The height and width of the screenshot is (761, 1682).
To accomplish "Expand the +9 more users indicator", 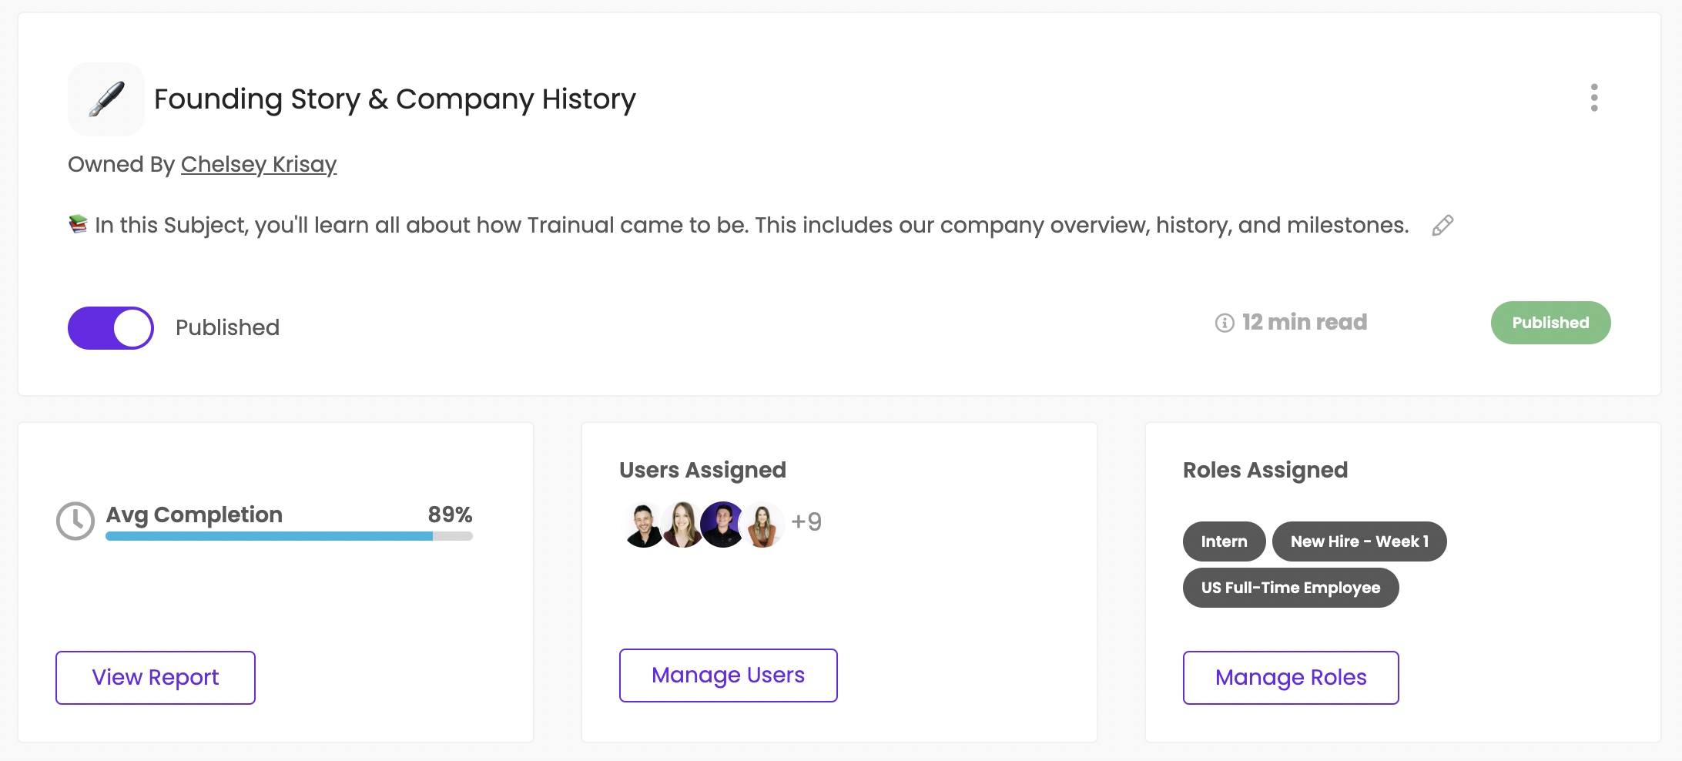I will pyautogui.click(x=806, y=522).
